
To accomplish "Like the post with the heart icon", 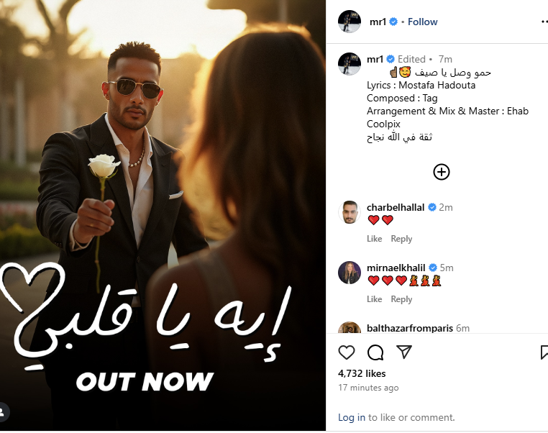I will click(x=347, y=352).
